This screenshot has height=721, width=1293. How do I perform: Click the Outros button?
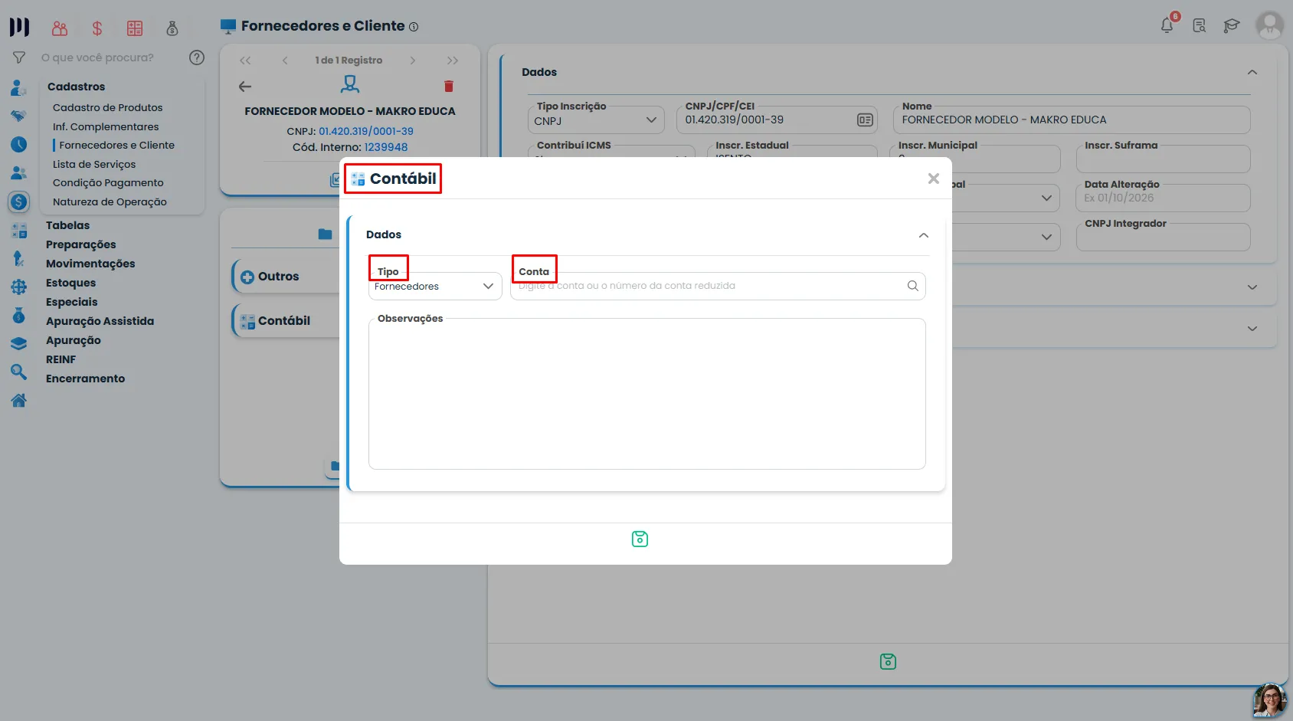(278, 277)
